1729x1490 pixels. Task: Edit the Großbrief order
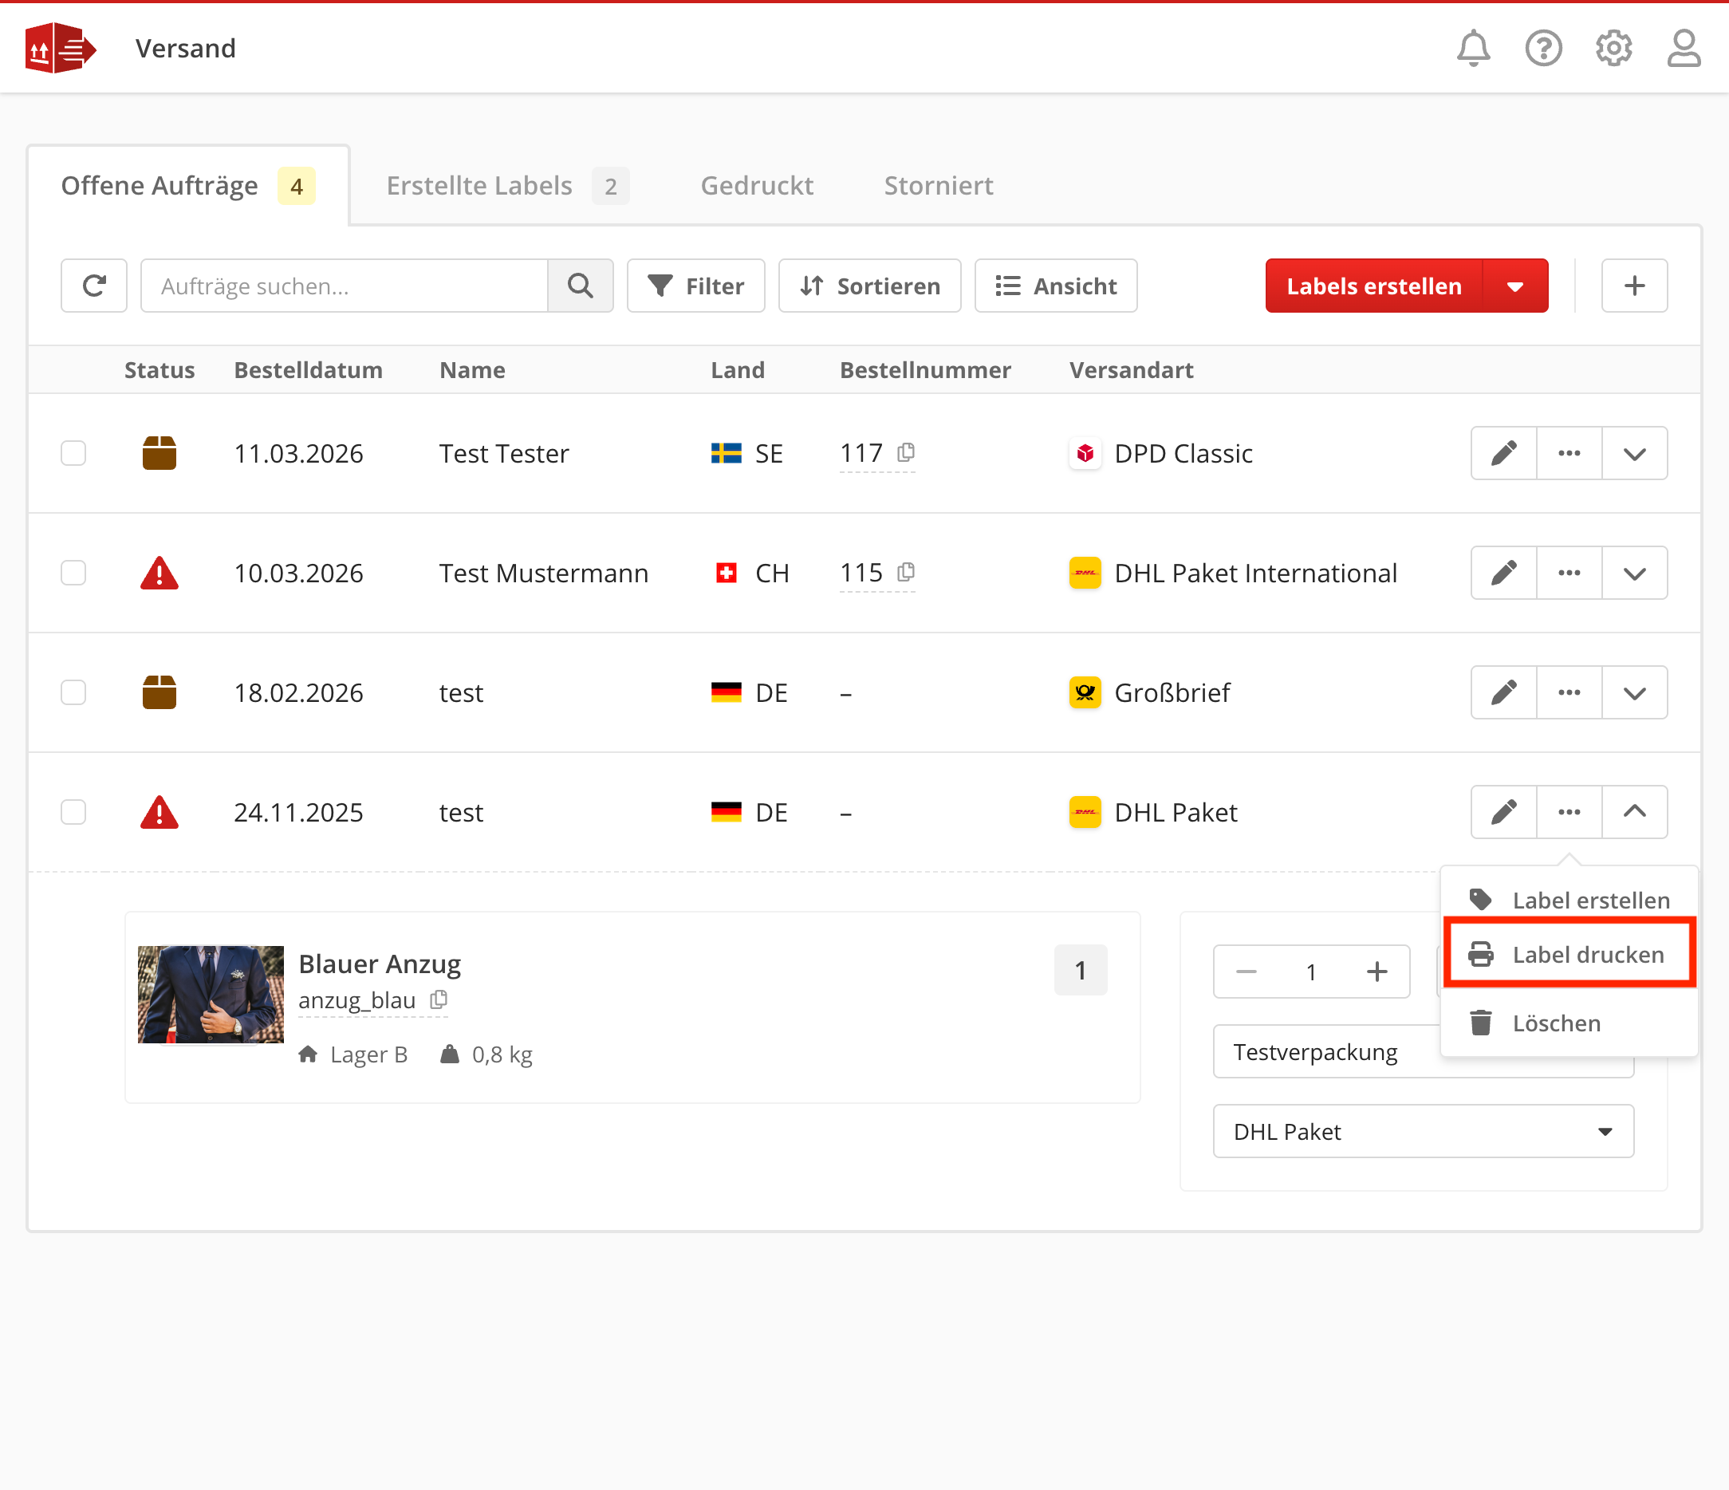(1503, 692)
